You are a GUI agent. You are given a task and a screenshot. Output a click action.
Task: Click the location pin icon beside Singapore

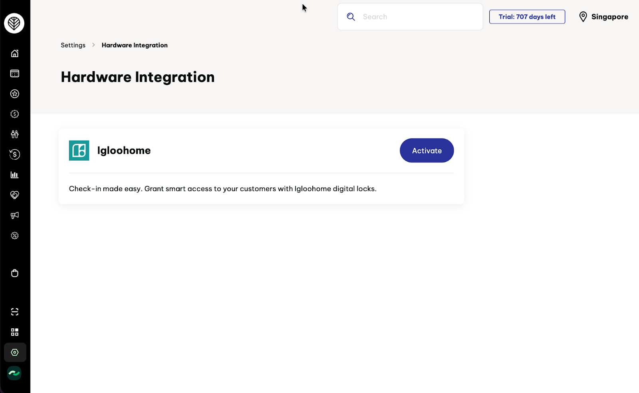583,17
